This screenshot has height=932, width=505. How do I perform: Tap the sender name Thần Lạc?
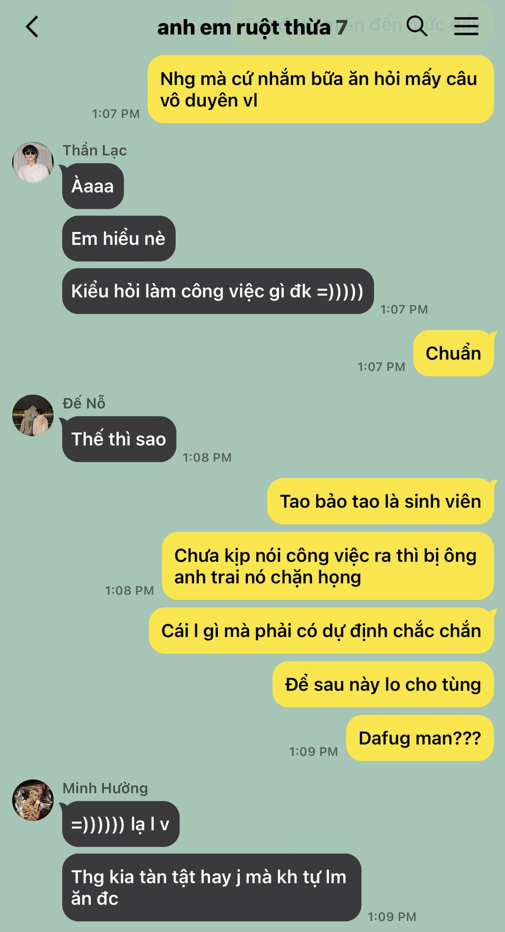(95, 150)
